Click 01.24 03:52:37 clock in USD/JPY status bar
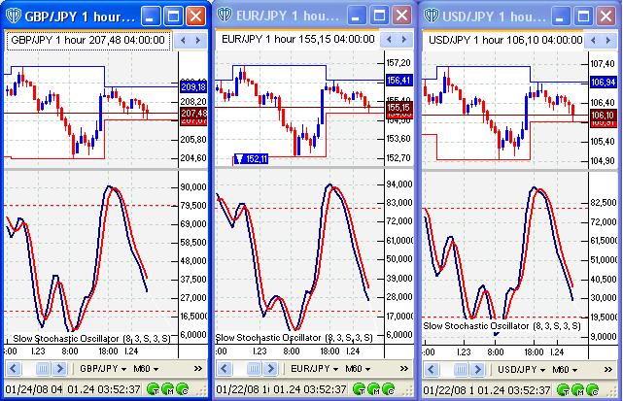The image size is (623, 401). [x=514, y=390]
